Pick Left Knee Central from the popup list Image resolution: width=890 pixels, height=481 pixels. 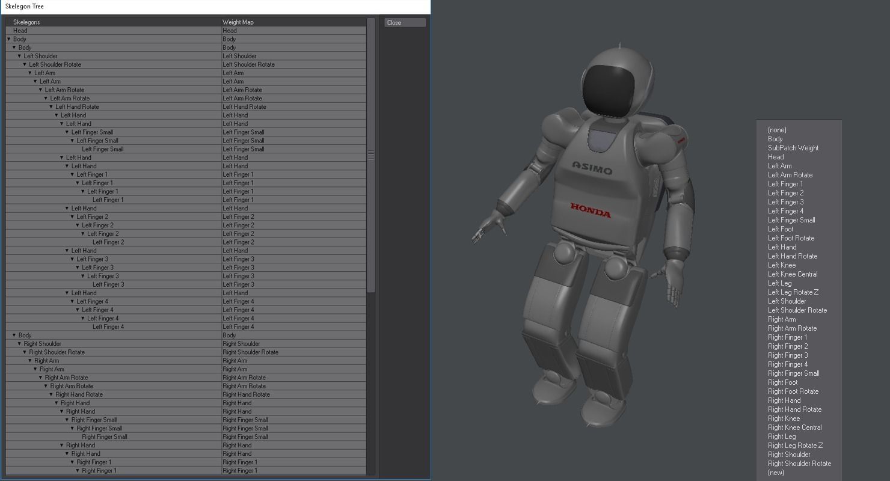pos(793,274)
